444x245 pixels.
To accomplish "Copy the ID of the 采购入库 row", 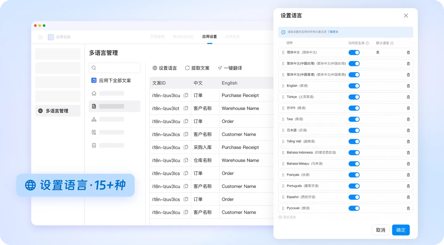I will [x=186, y=147].
